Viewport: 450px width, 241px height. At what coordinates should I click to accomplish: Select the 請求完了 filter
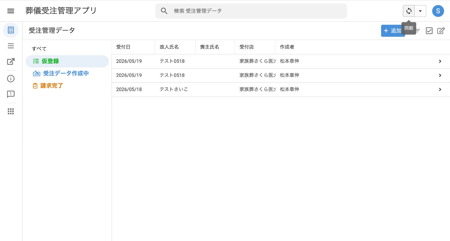tap(67, 86)
